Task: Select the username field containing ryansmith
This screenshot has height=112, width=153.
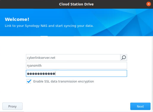Action: 76,65
